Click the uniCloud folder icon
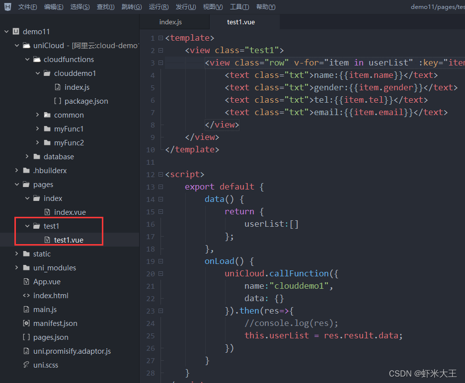The height and width of the screenshot is (383, 465). 26,45
